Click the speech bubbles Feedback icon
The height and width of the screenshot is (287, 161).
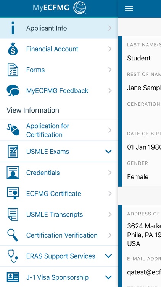(13, 91)
